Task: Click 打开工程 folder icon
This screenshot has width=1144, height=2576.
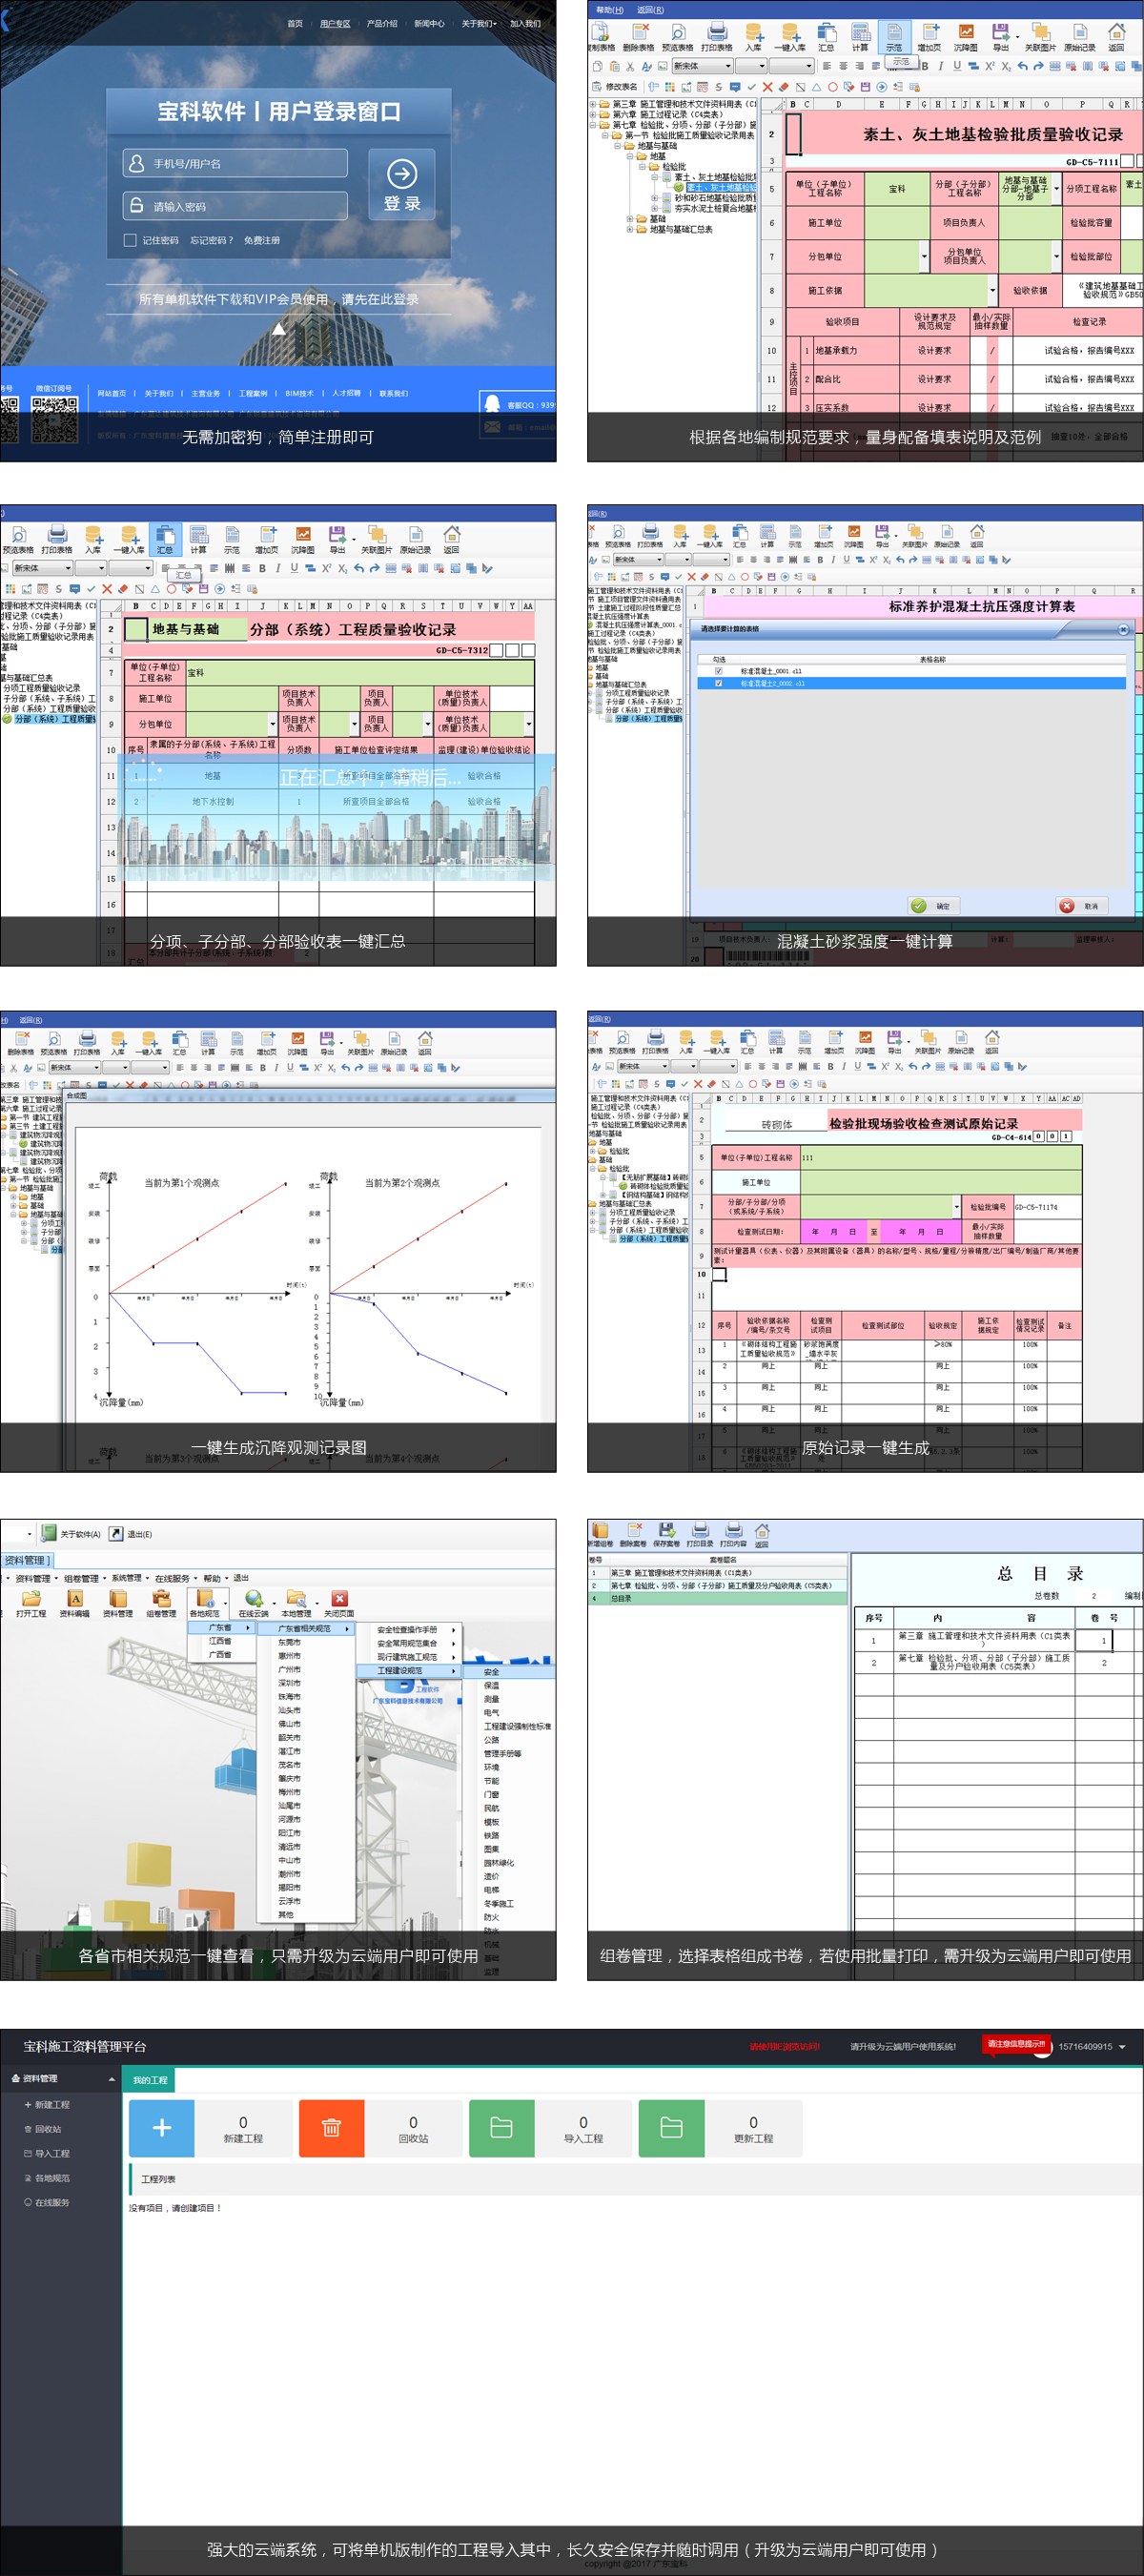Action: tap(31, 1604)
